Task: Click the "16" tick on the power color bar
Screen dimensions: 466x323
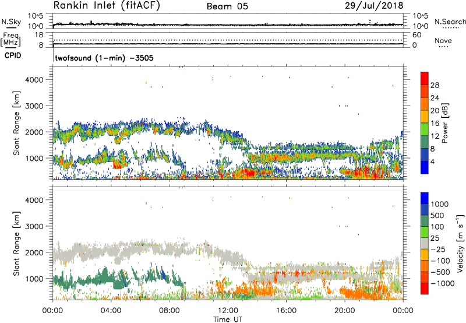Action: coord(435,124)
